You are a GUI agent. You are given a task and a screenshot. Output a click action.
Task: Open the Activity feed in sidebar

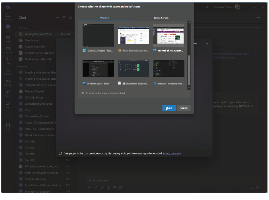tap(8, 17)
